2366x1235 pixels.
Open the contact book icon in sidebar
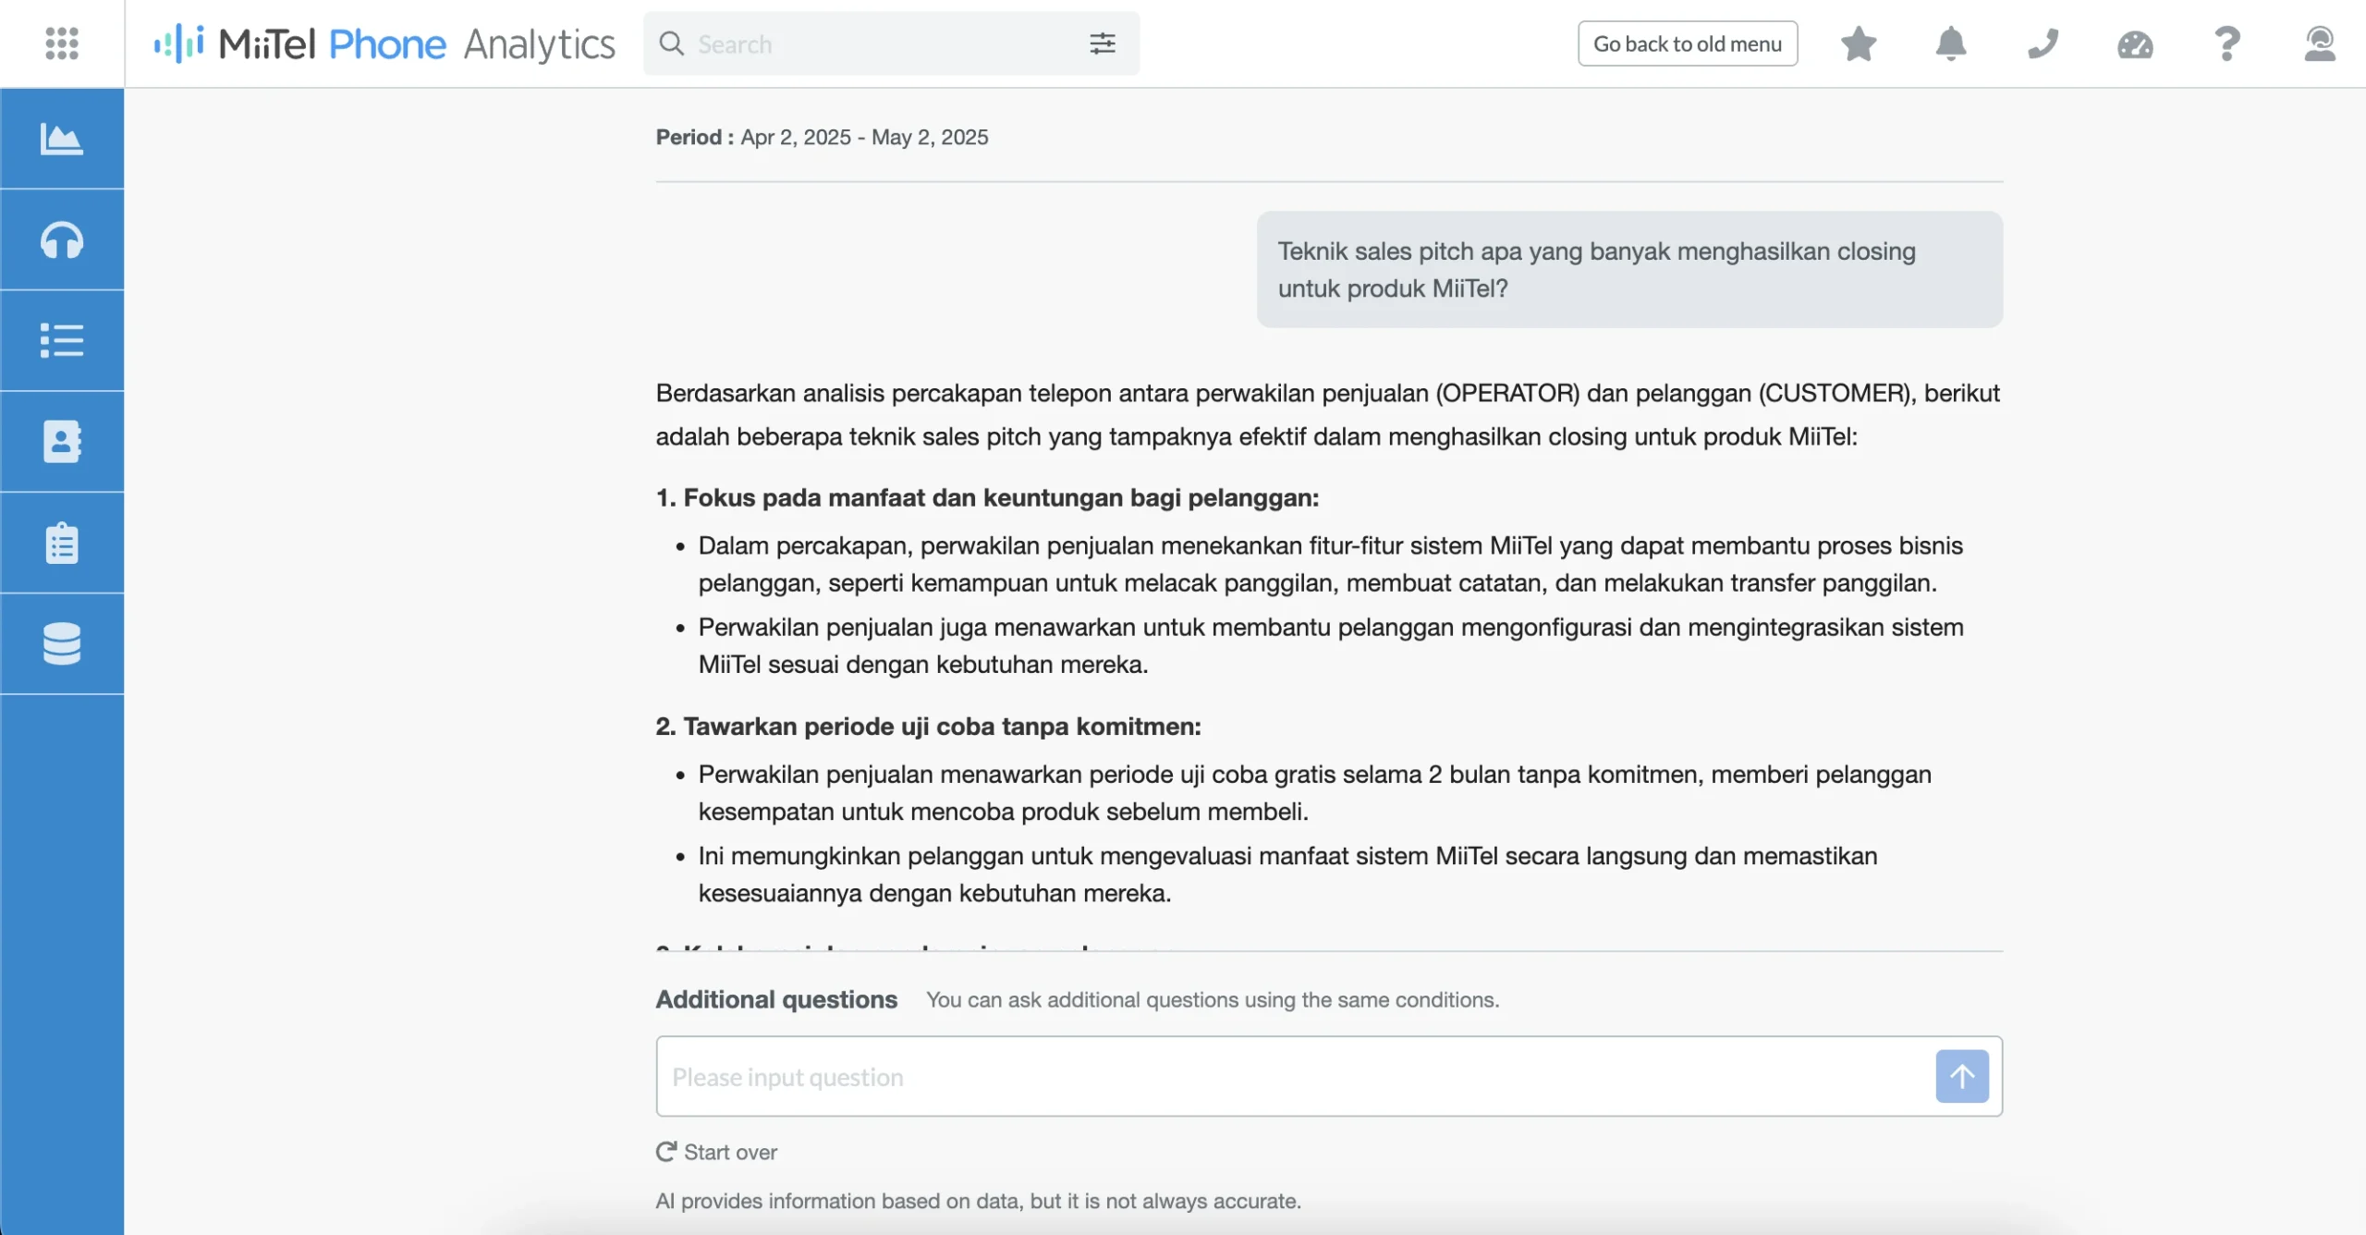(61, 441)
